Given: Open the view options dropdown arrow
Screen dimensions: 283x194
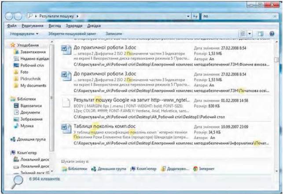Looking at the screenshot, I should pos(250,34).
